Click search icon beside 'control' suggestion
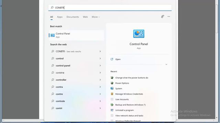Viewport: 220px width, 123px height. [53, 58]
